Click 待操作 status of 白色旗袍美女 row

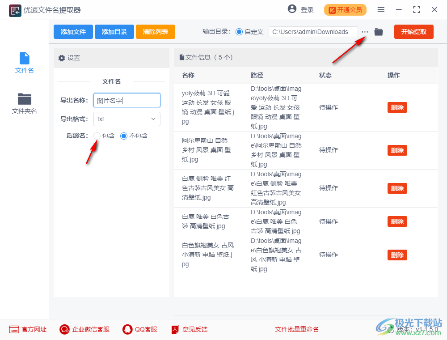click(329, 255)
